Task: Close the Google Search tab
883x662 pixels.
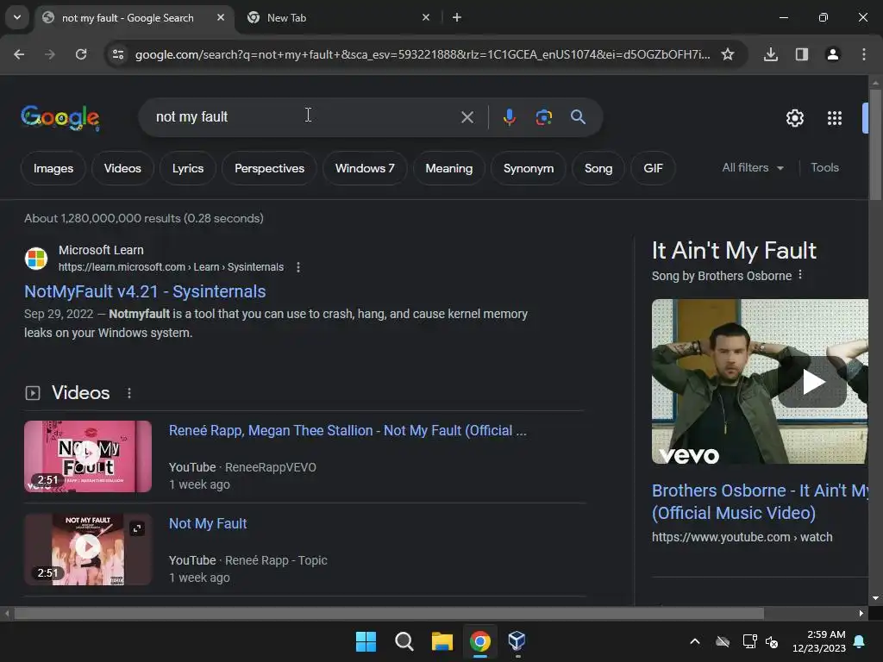Action: (x=221, y=17)
